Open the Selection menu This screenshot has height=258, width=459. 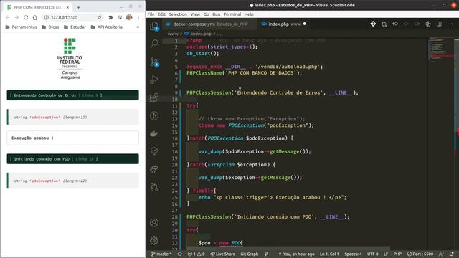point(178,14)
